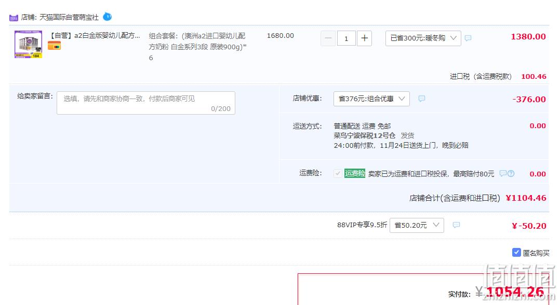Click the 菜鸟宁波保税12号仓 warehouse text

[x=365, y=135]
